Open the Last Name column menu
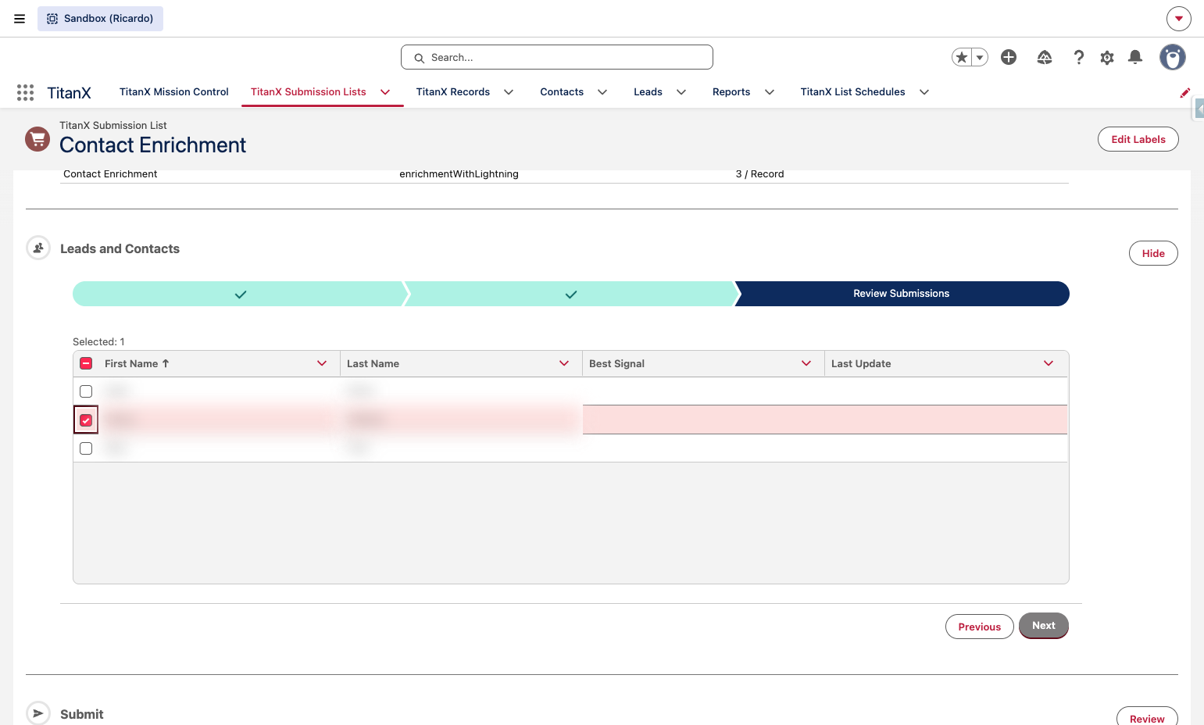The width and height of the screenshot is (1204, 725). coord(564,363)
